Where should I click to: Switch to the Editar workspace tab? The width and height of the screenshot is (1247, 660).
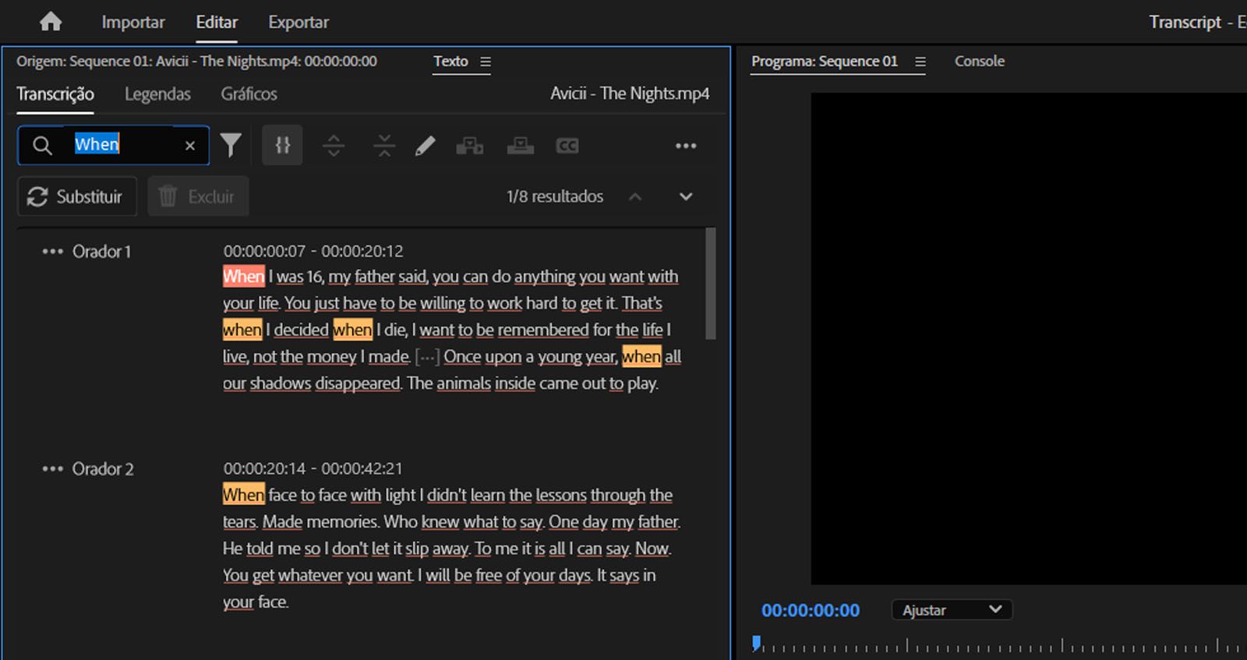pyautogui.click(x=217, y=22)
